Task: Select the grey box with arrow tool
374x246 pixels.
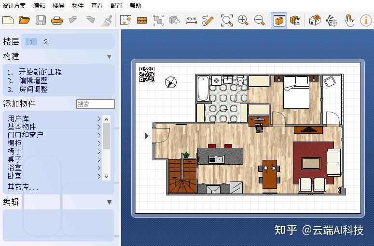Action: pyautogui.click(x=174, y=20)
